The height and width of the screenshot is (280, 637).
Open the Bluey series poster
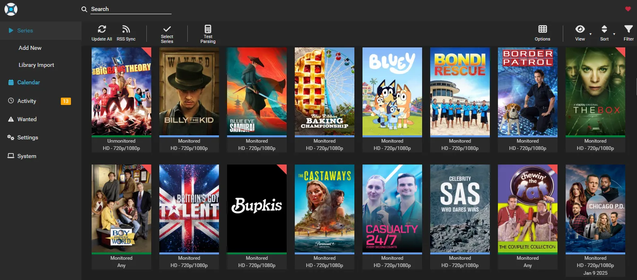(392, 92)
